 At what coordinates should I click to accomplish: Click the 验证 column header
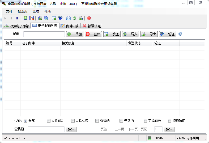pos(166,43)
